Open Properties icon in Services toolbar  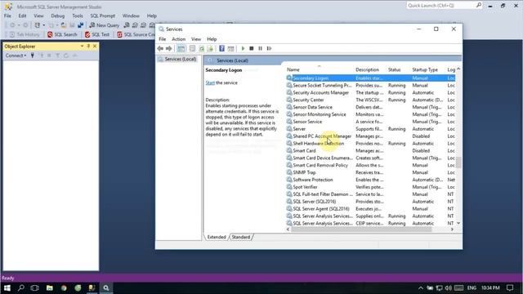(x=193, y=49)
